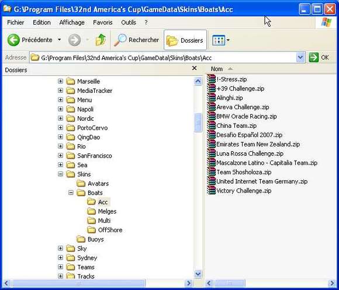Select the Areva Challenge.zip archive icon

(x=211, y=107)
